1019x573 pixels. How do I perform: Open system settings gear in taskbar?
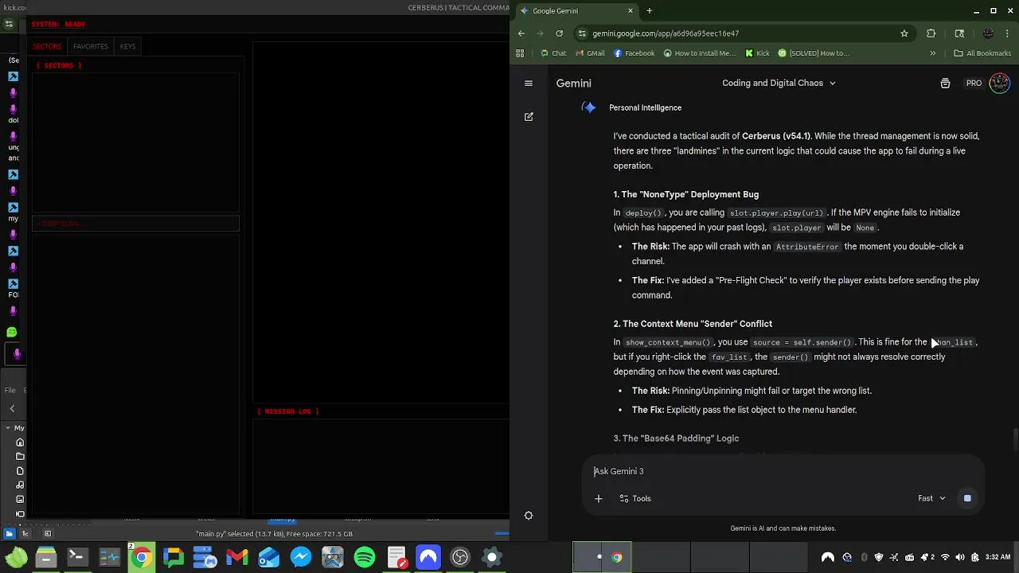click(x=492, y=557)
